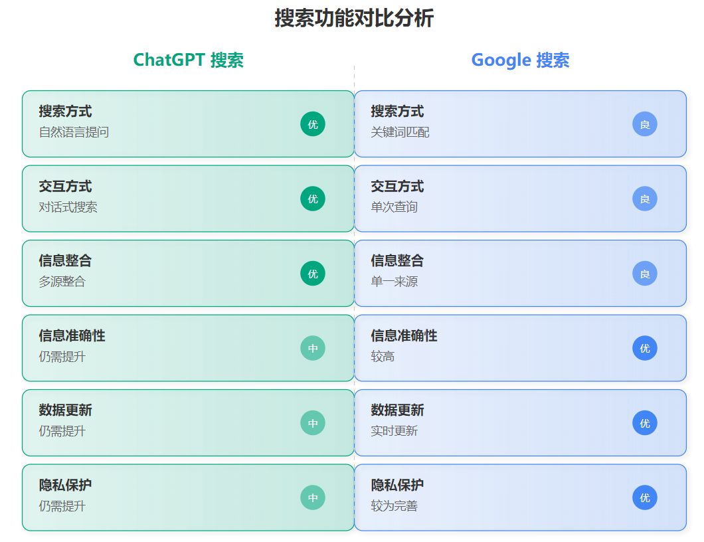The height and width of the screenshot is (542, 704).
Task: Click the ChatGPT 搜索 column heading
Action: point(188,60)
